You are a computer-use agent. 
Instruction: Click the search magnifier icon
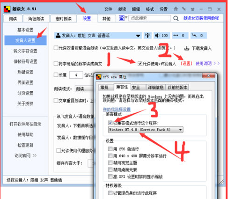point(176,18)
